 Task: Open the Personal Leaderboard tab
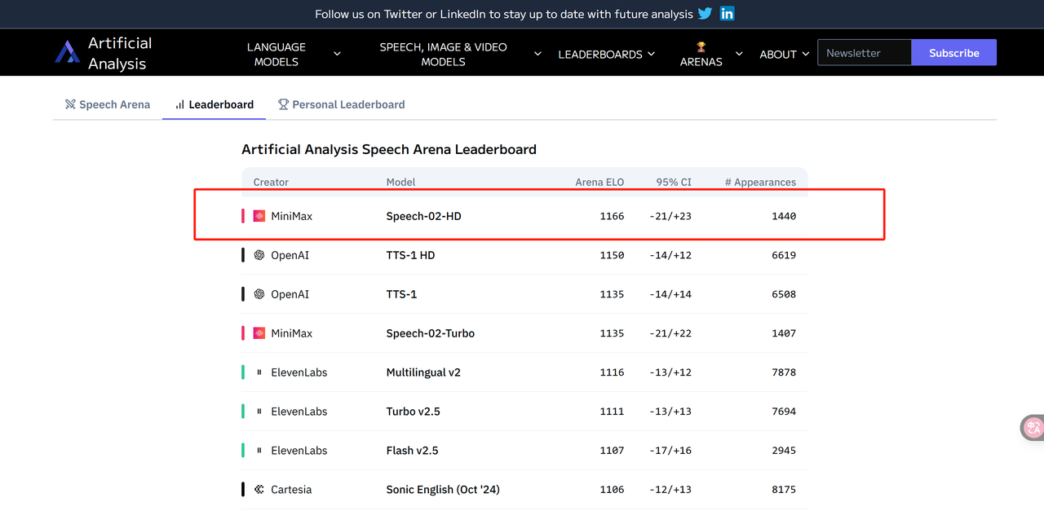pyautogui.click(x=342, y=104)
